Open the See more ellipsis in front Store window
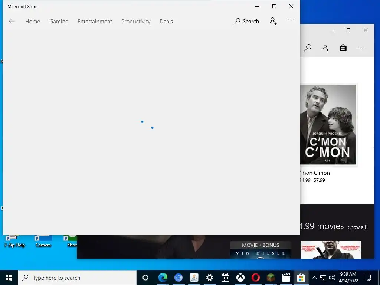Viewport: 380px width, 285px height. click(x=291, y=20)
